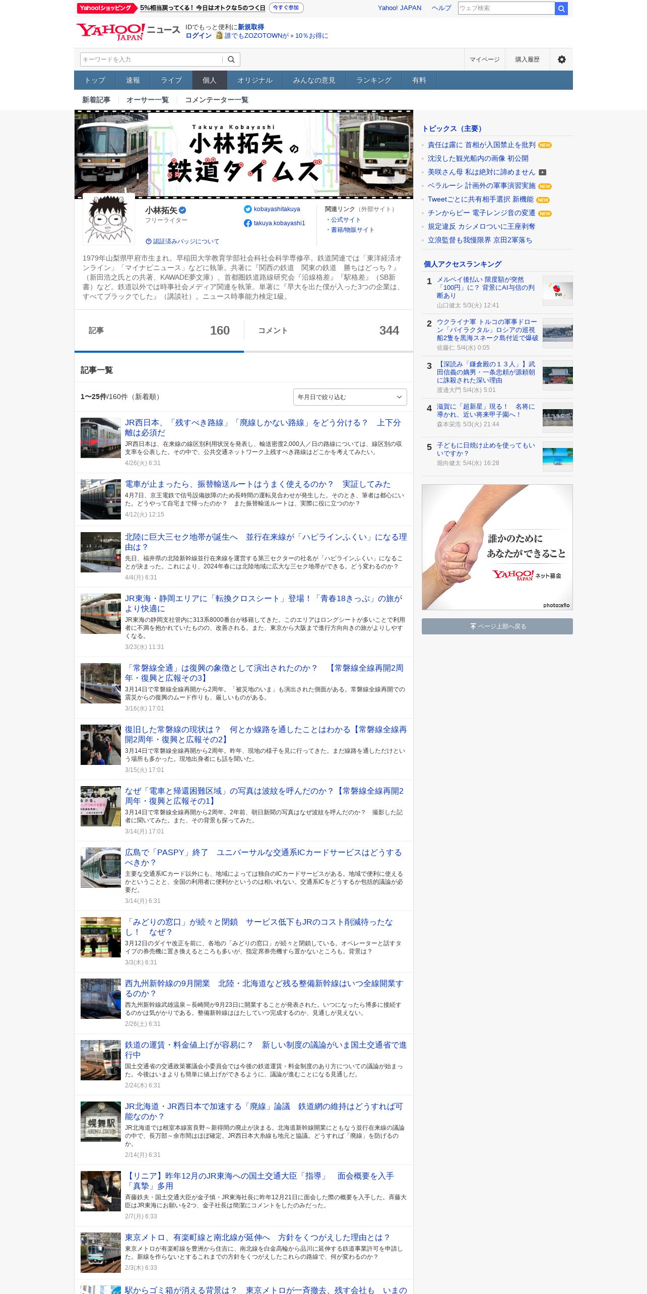Click the ウェブ検索 input field
Viewport: 647px width, 1294px height.
[x=506, y=8]
